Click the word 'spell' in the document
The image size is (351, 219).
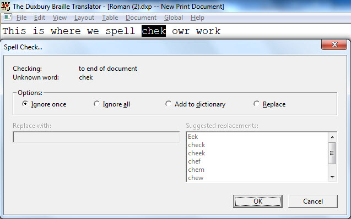(x=121, y=31)
